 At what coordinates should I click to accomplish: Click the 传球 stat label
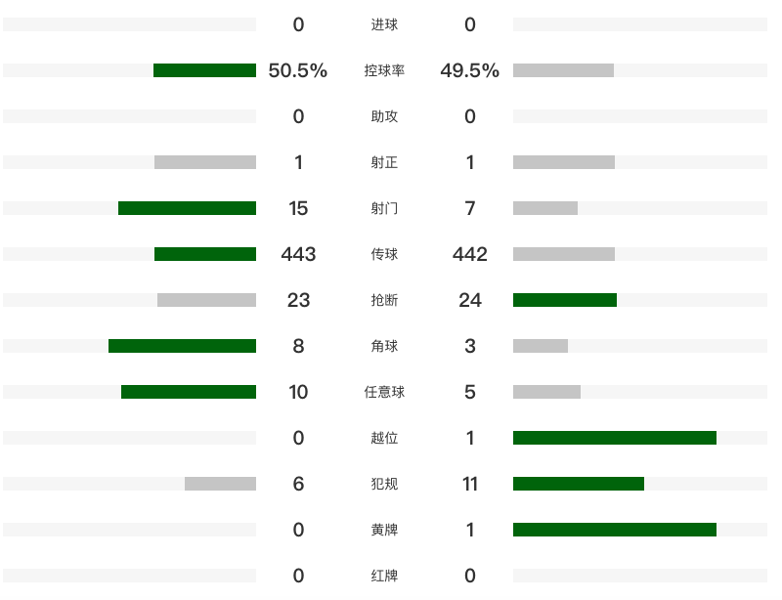(384, 254)
